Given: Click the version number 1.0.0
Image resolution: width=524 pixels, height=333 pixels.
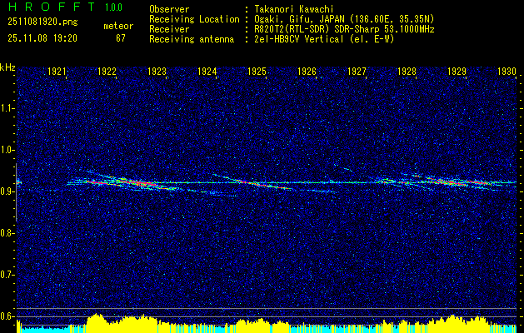Looking at the screenshot, I should (x=113, y=7).
